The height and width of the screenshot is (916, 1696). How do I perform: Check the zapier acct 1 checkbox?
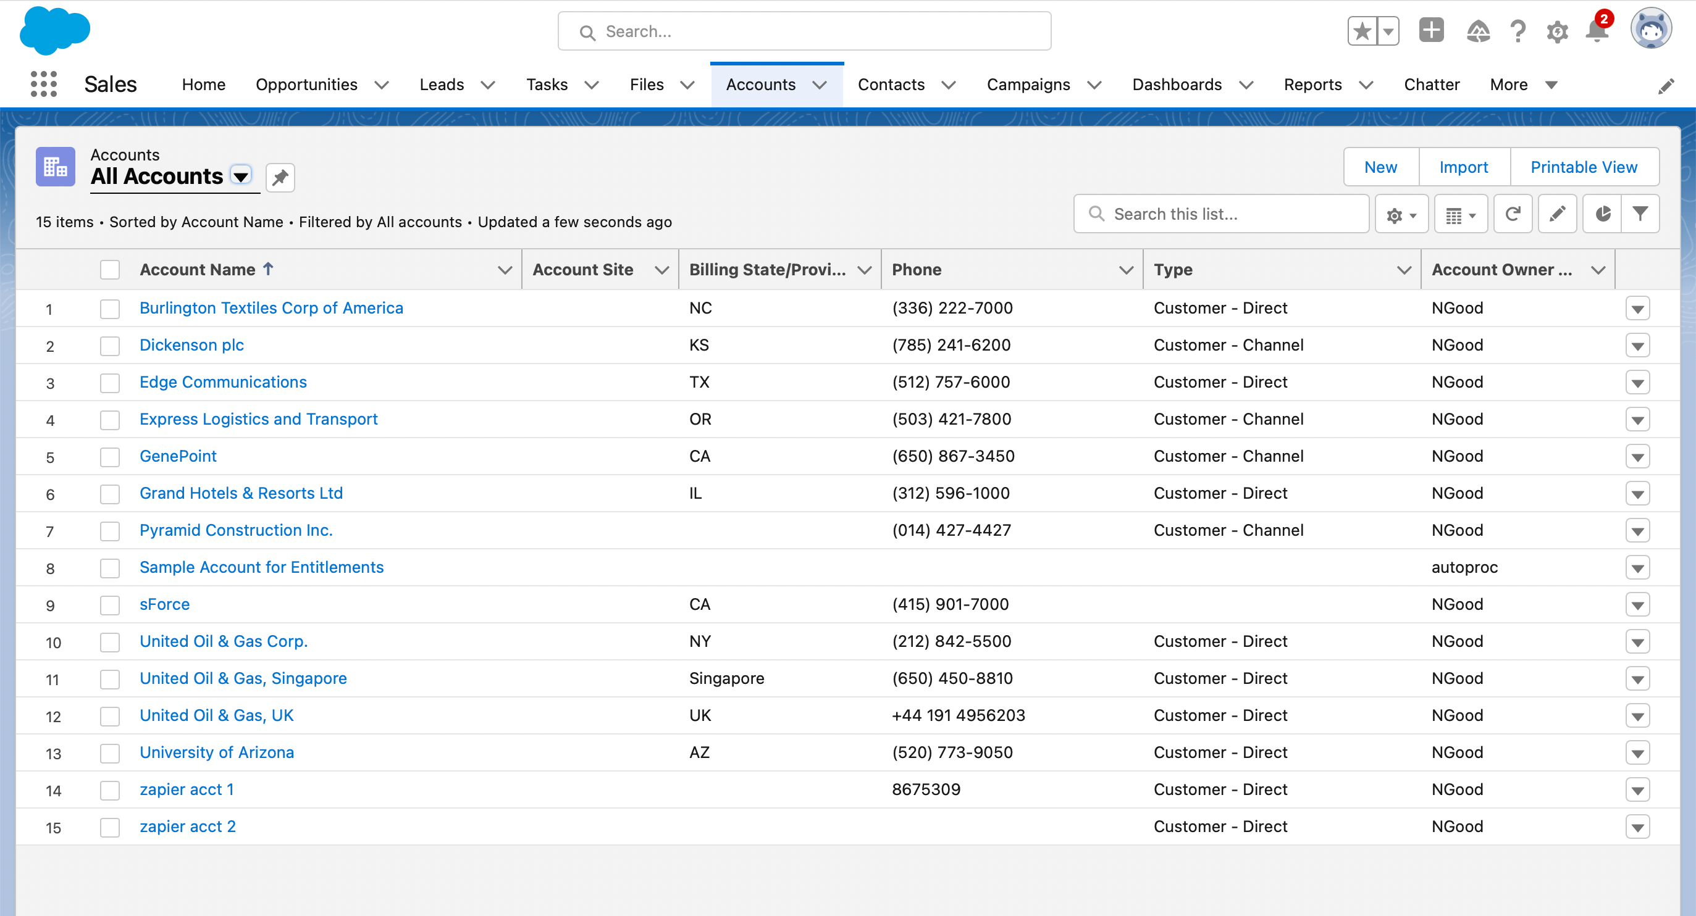[110, 790]
